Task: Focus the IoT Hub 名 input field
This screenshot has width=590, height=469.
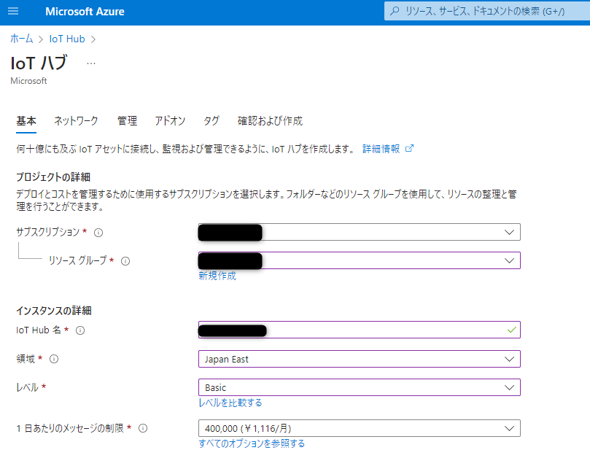Action: tap(360, 330)
